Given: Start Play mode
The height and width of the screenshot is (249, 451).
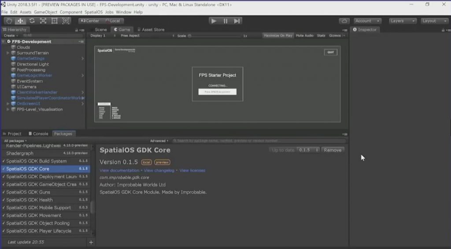Looking at the screenshot, I should tap(214, 21).
